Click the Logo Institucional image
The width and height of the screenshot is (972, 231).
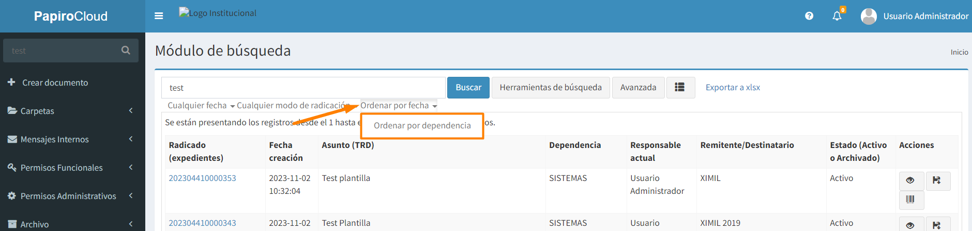click(x=218, y=13)
